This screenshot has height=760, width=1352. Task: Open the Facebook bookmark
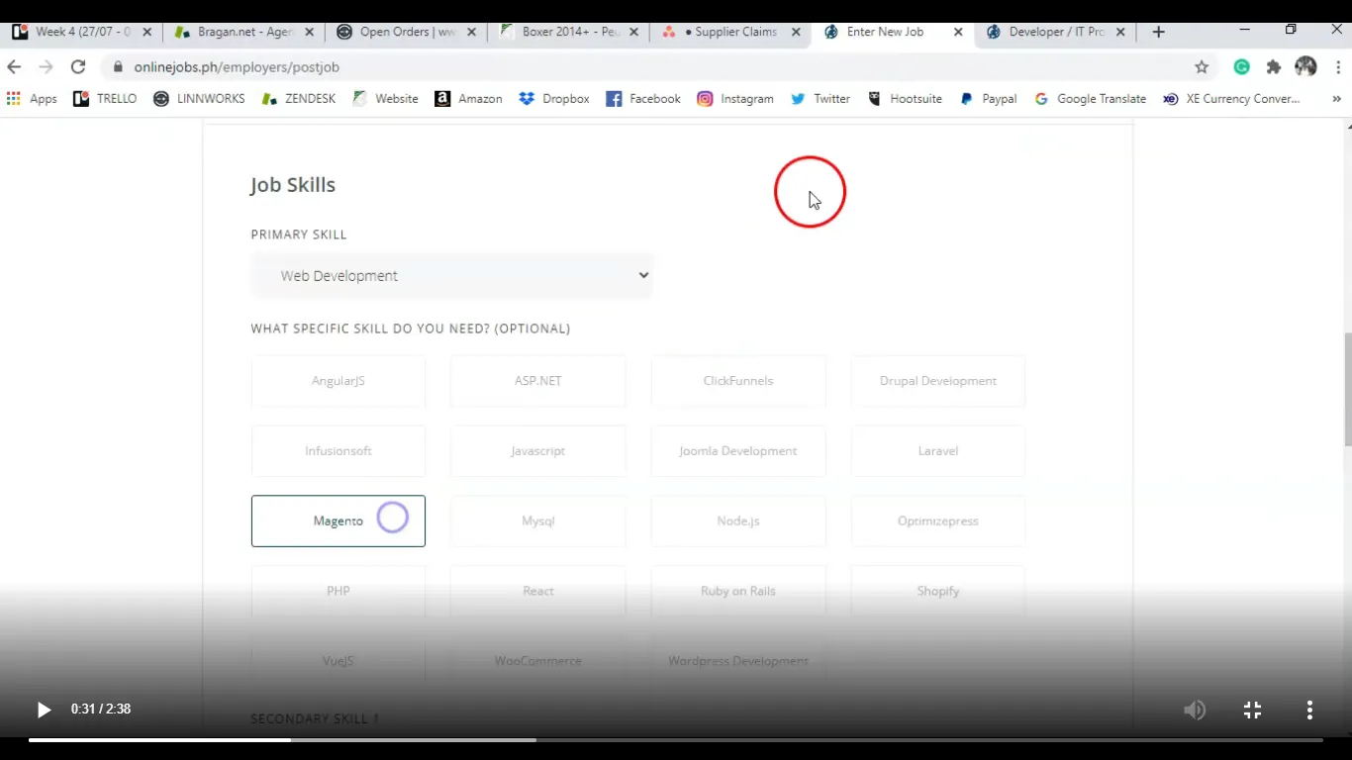(x=643, y=99)
